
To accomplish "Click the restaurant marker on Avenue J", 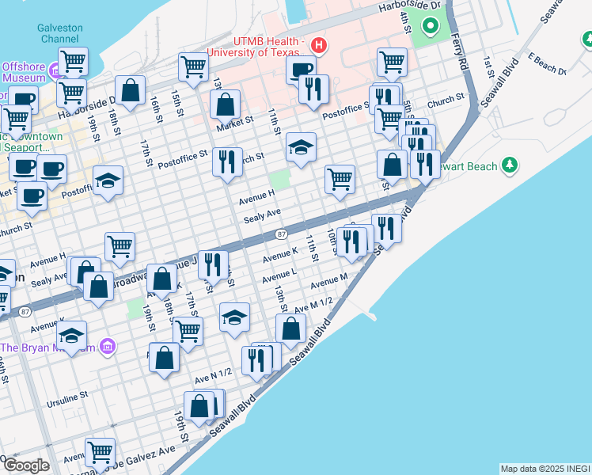I will tap(213, 264).
